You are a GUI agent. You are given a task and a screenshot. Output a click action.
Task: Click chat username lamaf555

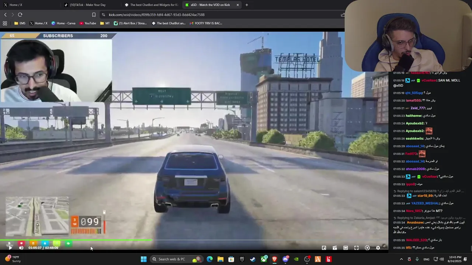[413, 100]
